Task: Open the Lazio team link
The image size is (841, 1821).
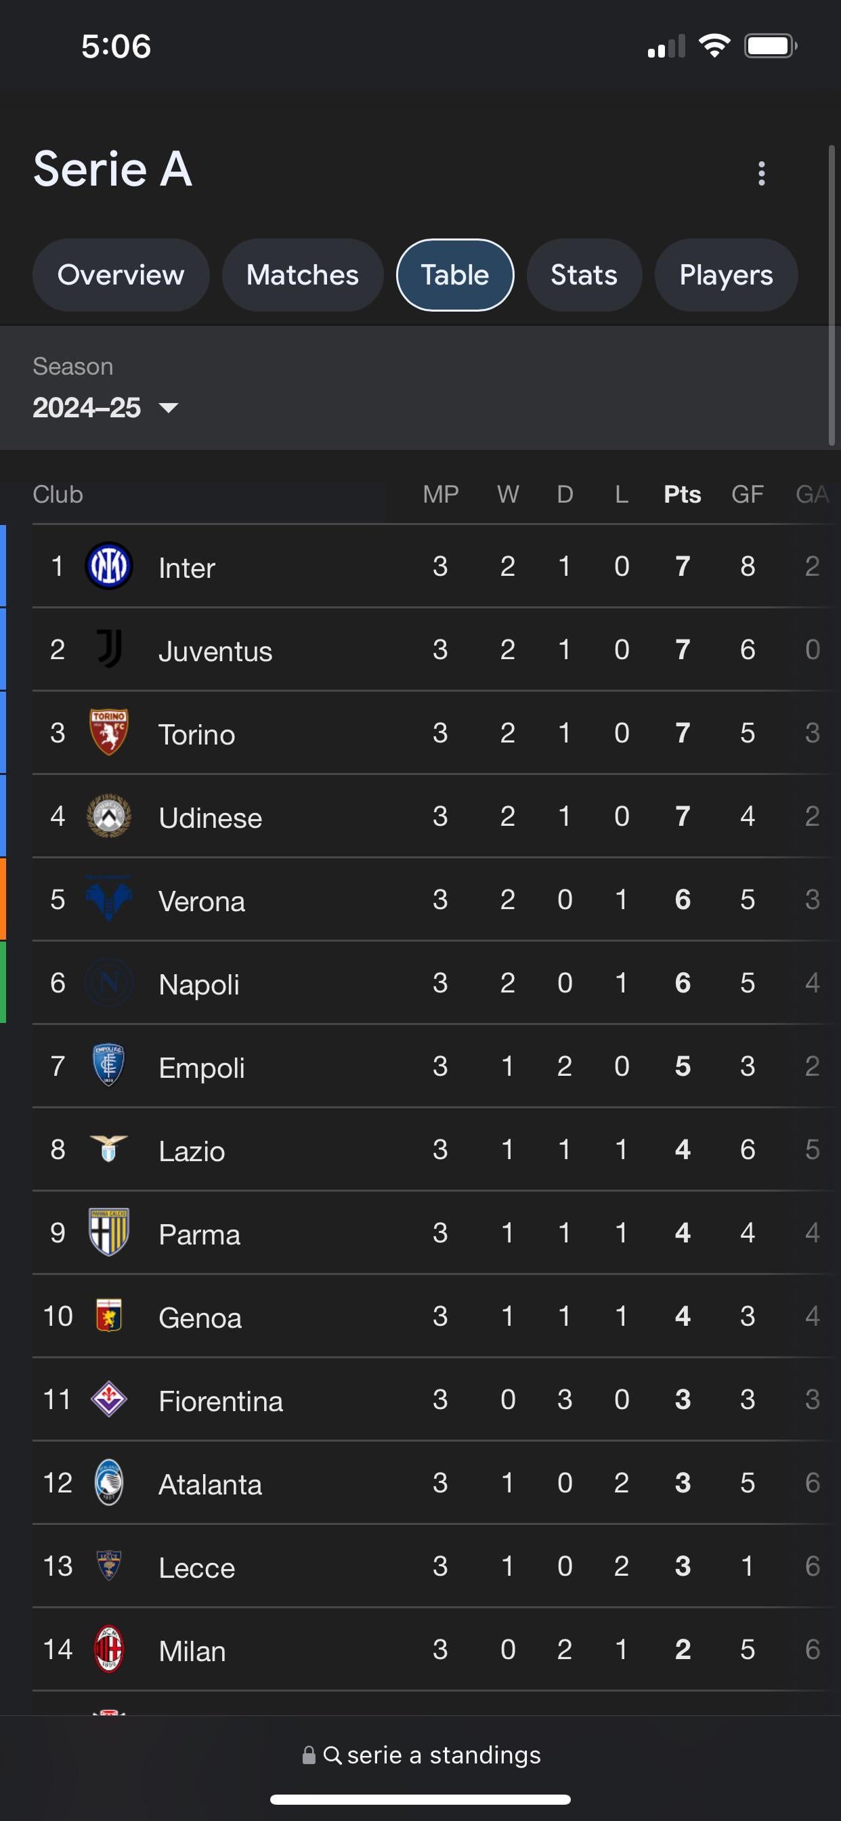Action: point(192,1151)
